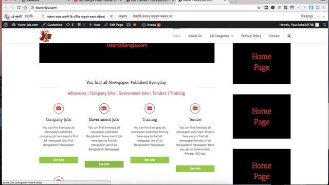Click the yours-job.com address bar
Screen dimensions: 329x185
click(x=145, y=8)
